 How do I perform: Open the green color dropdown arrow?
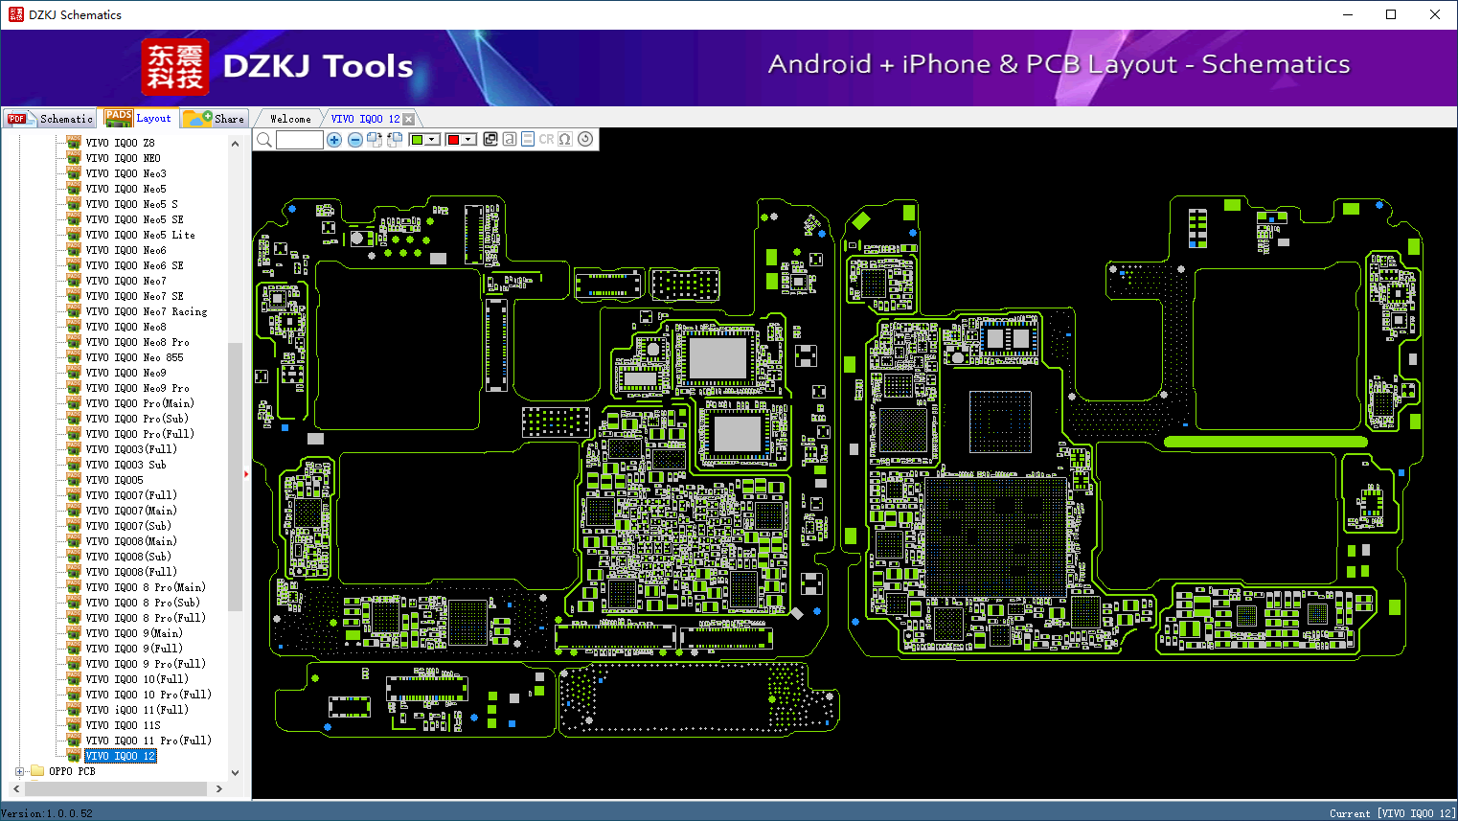click(433, 140)
